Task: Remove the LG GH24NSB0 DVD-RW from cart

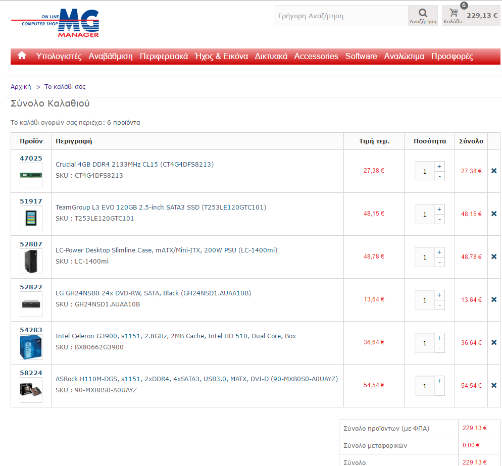Action: [x=494, y=299]
